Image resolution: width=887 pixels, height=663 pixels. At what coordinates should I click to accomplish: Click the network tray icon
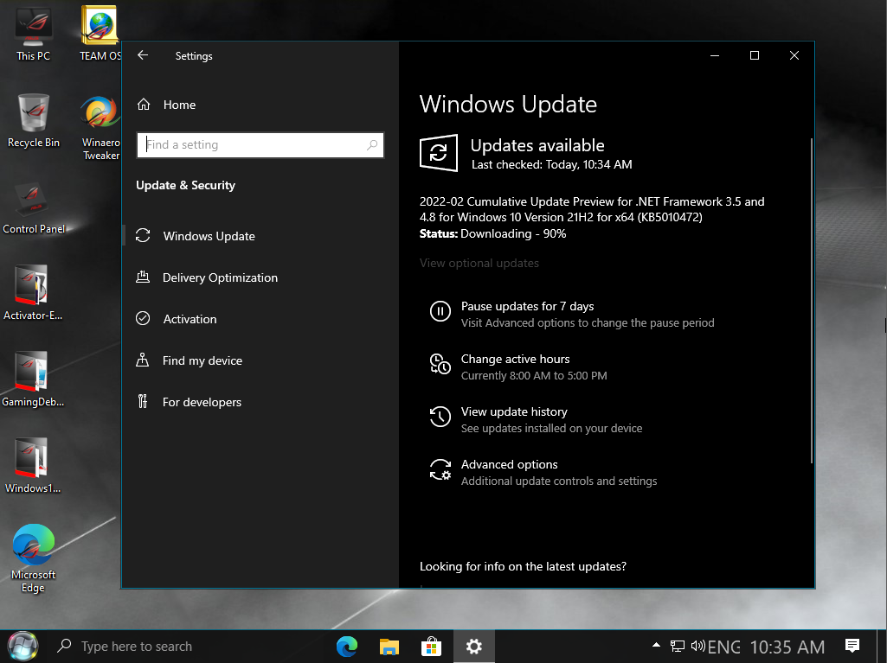677,646
